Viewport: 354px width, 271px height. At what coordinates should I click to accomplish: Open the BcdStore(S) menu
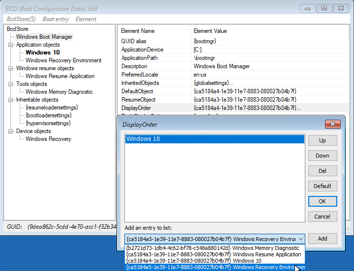pyautogui.click(x=21, y=19)
